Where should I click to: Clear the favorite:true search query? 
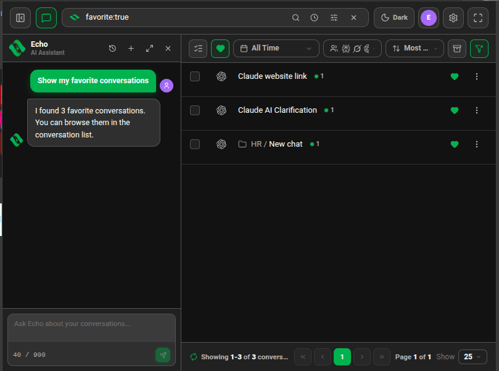(x=353, y=17)
